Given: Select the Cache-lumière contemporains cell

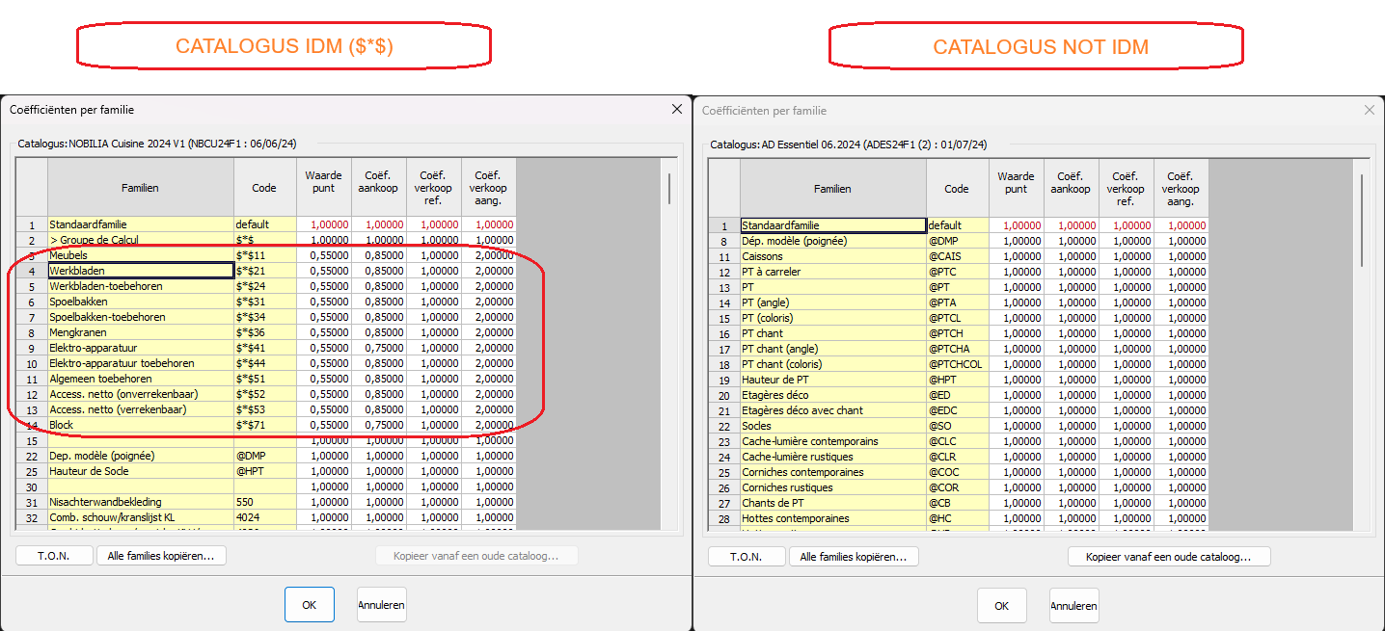Looking at the screenshot, I should click(833, 441).
